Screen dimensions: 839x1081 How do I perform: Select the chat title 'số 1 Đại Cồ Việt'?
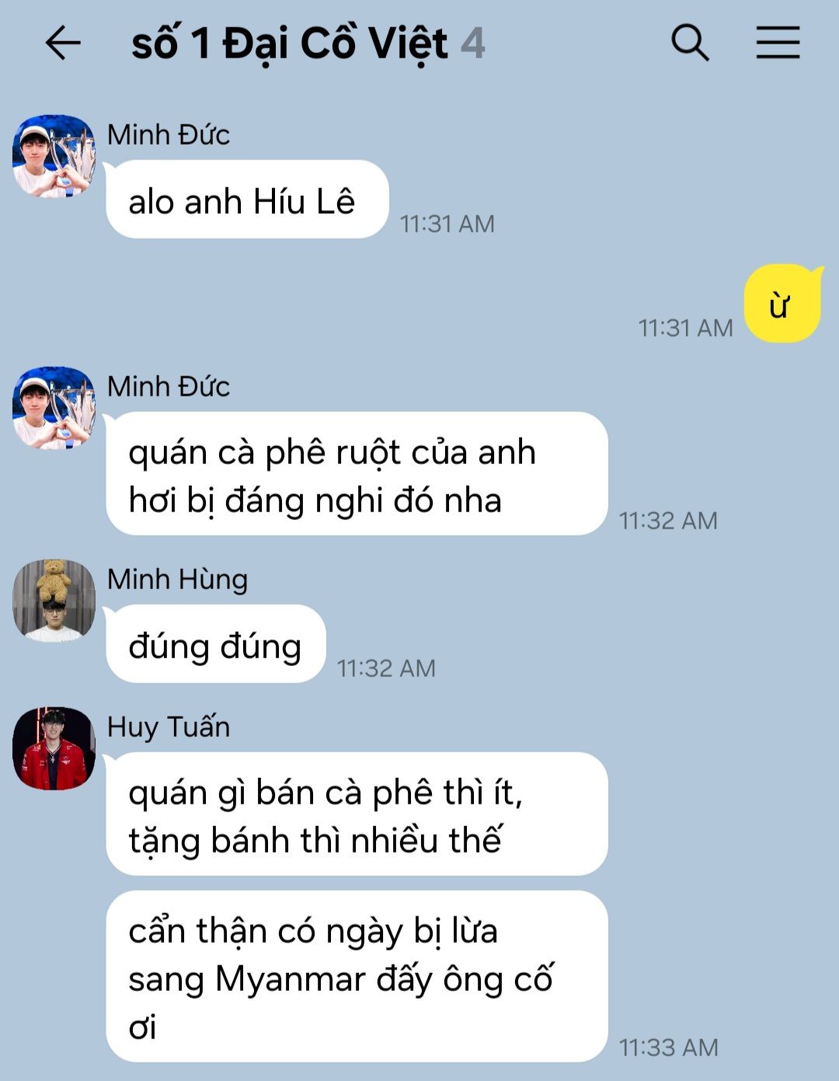(x=290, y=44)
